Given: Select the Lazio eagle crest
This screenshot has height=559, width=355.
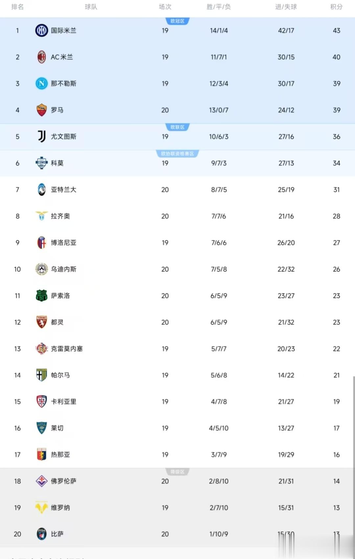Looking at the screenshot, I should click(41, 216).
